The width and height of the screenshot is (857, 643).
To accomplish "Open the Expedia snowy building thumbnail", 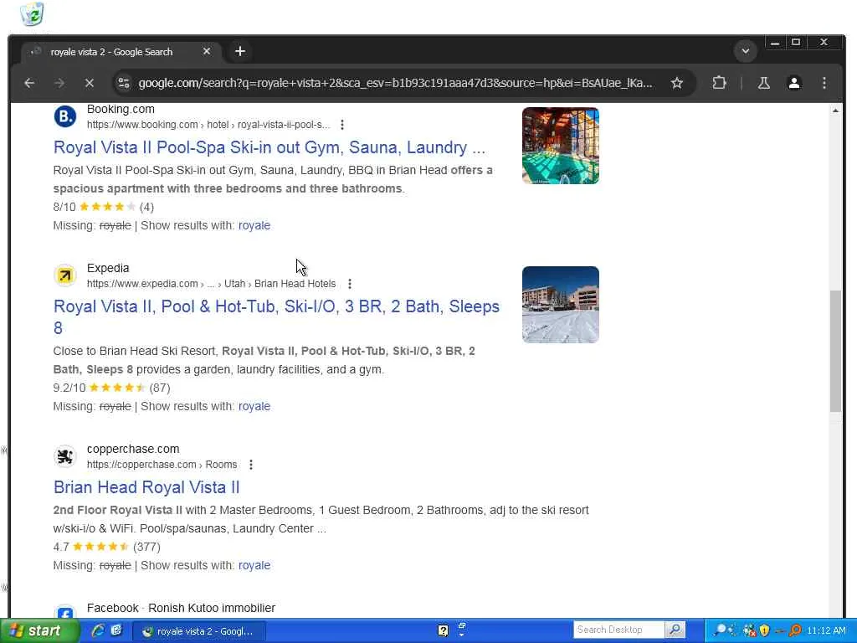I will (560, 305).
